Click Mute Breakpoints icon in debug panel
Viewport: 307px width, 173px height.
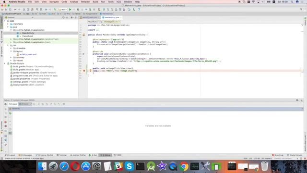click(5, 126)
